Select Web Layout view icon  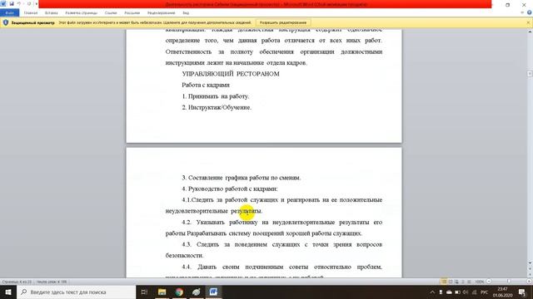456,282
